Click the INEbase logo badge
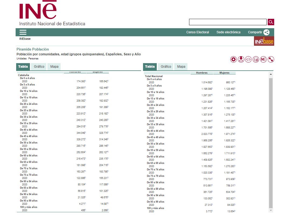Image resolution: width=282 pixels, height=216 pixels. (x=264, y=41)
